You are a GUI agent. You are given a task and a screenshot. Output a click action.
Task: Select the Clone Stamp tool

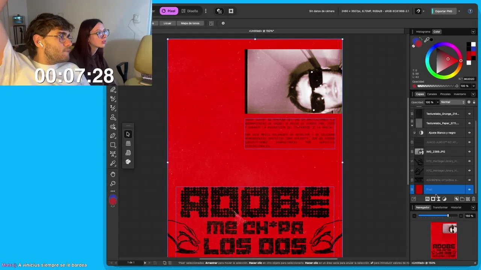113,117
